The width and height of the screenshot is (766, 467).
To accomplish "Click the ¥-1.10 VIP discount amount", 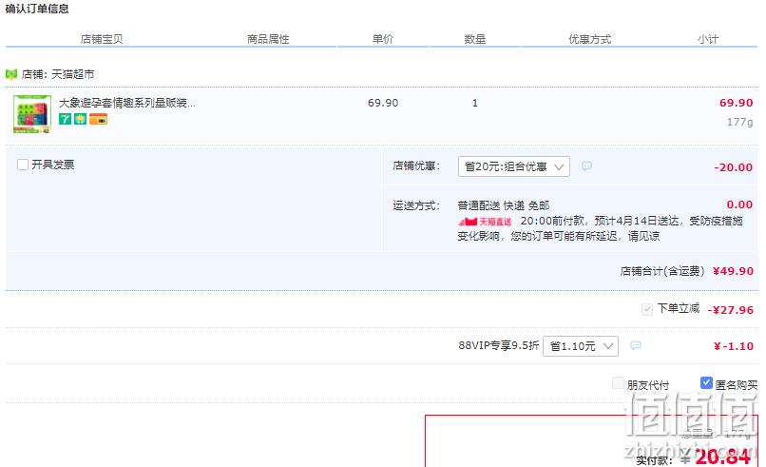I will [734, 346].
